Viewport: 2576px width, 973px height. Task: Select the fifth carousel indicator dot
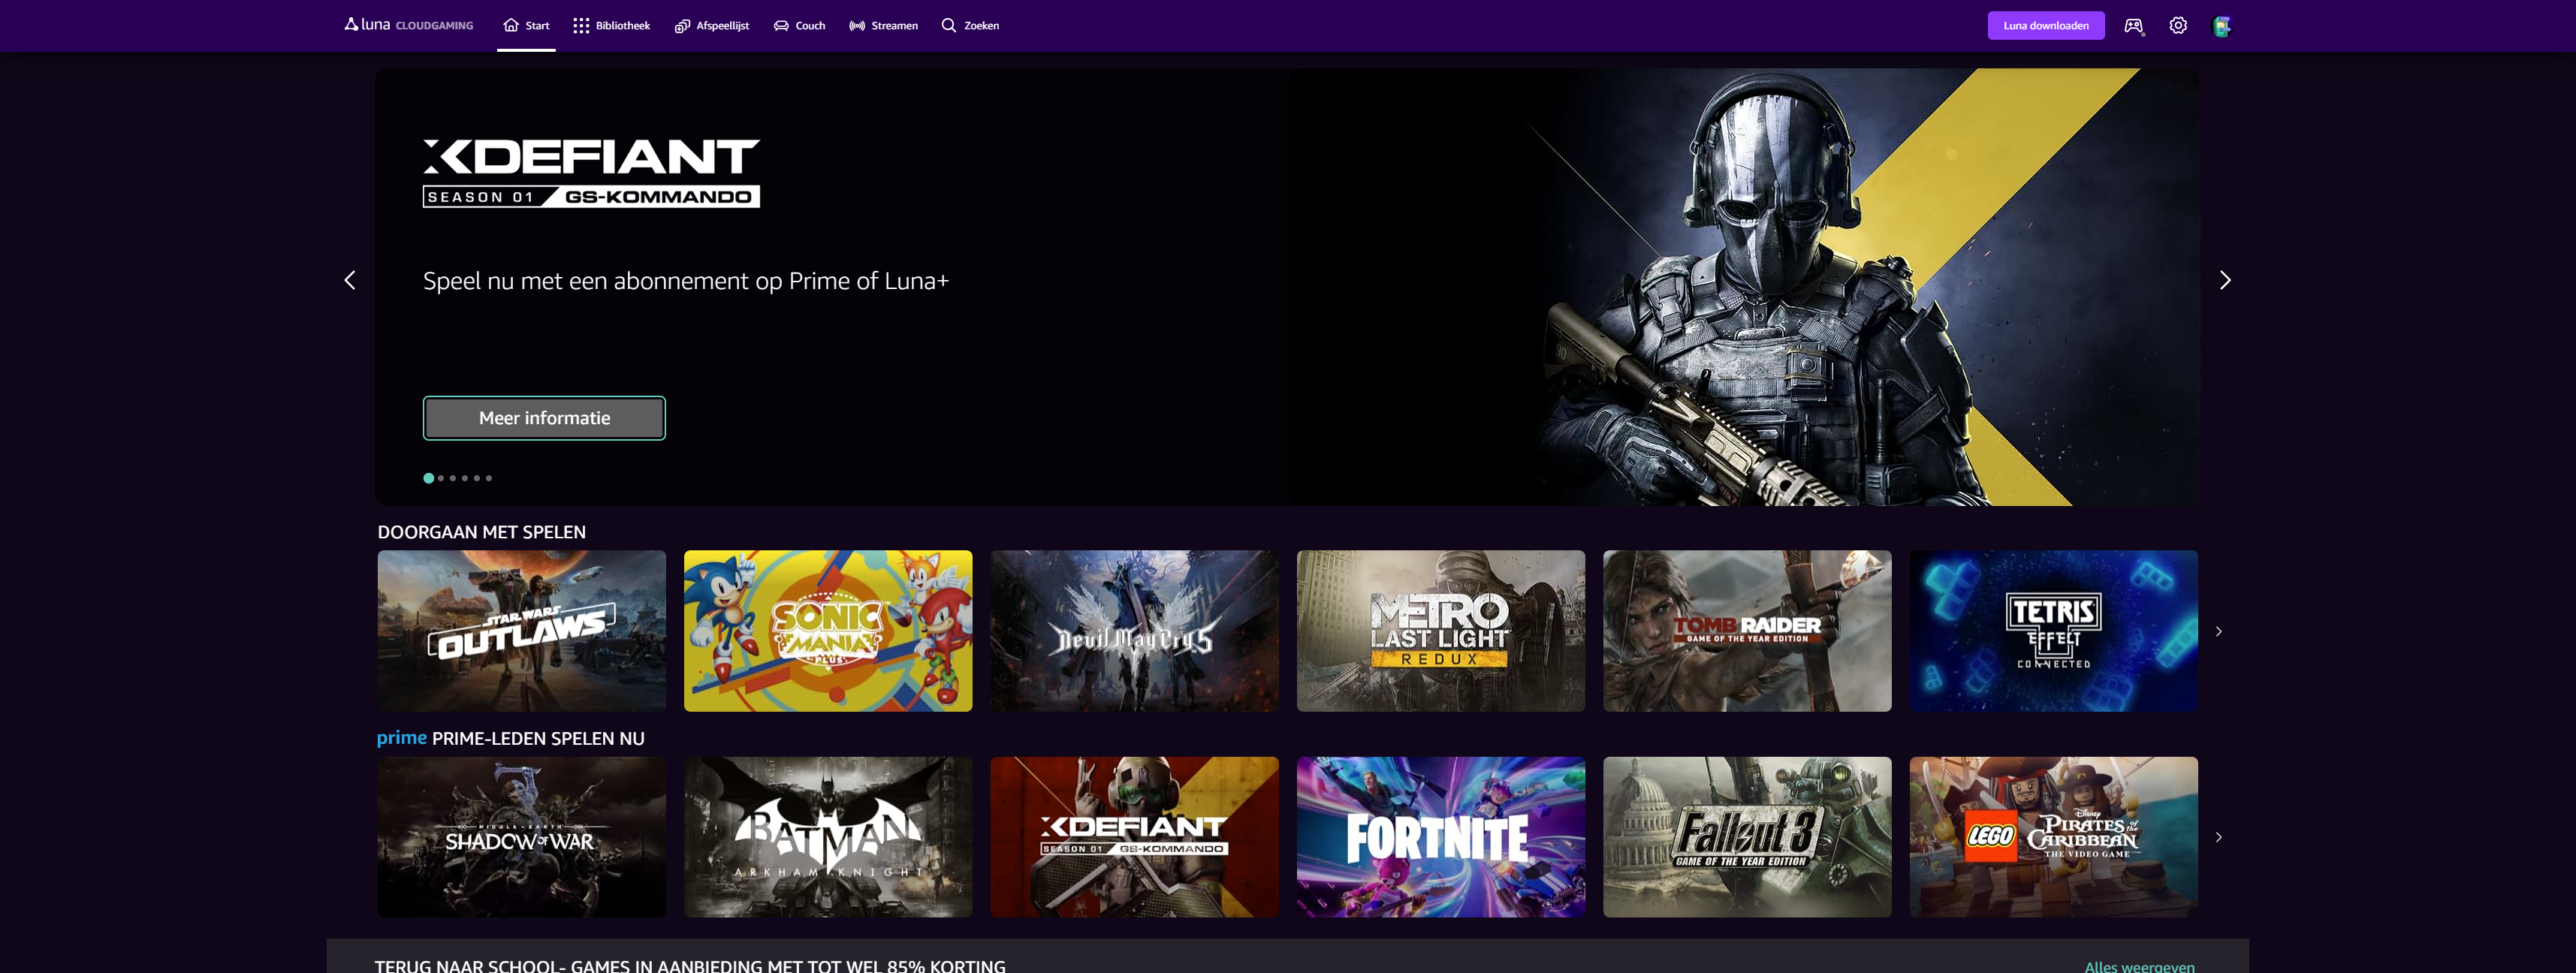[x=477, y=478]
